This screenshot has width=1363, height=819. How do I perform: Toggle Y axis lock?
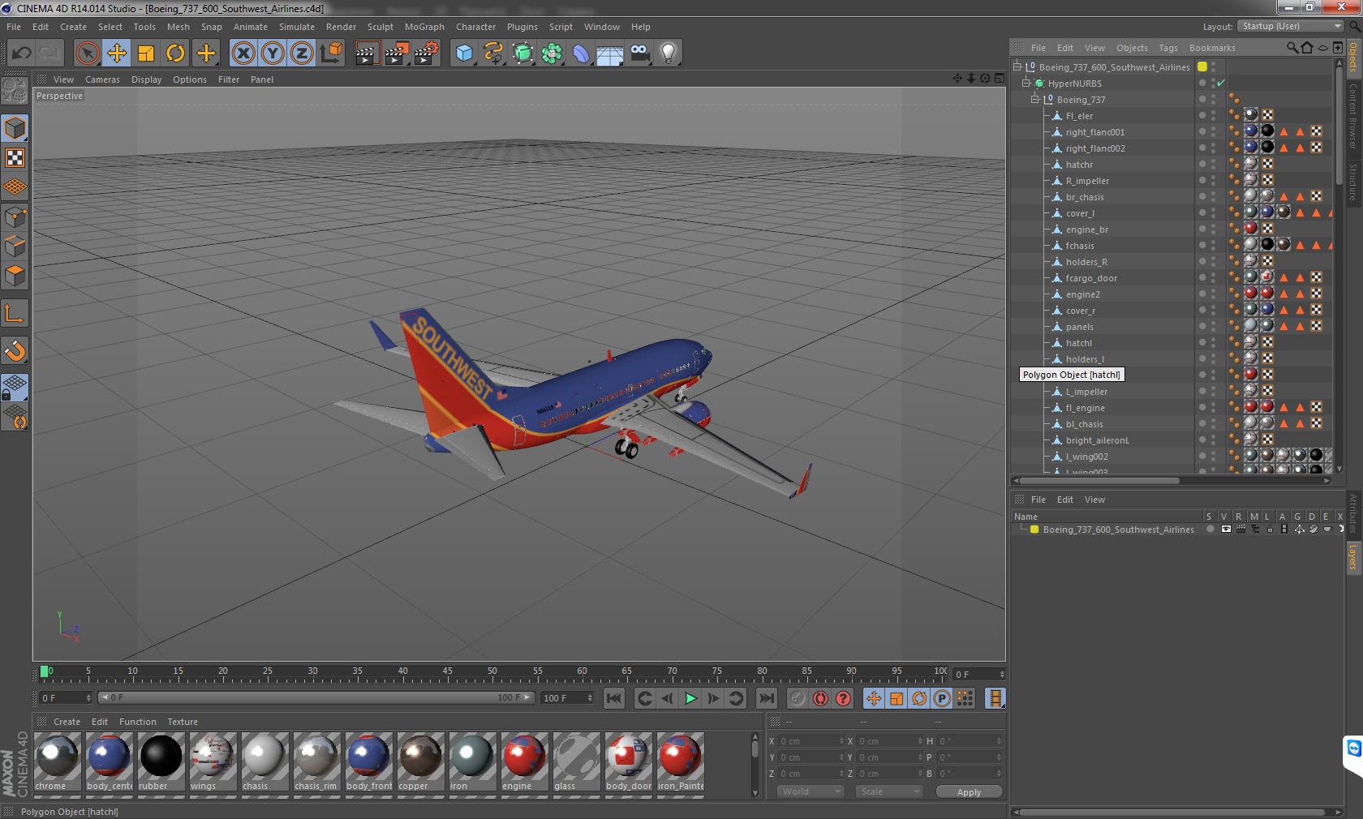(273, 54)
